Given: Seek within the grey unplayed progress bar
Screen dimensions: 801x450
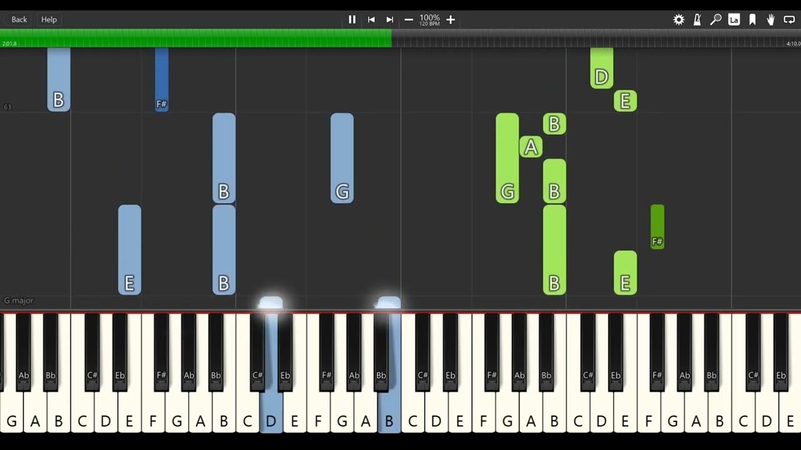Looking at the screenshot, I should [596, 38].
